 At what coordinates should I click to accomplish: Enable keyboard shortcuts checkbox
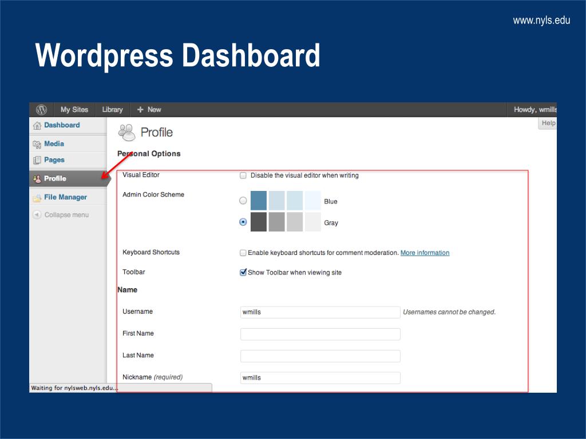pos(243,253)
